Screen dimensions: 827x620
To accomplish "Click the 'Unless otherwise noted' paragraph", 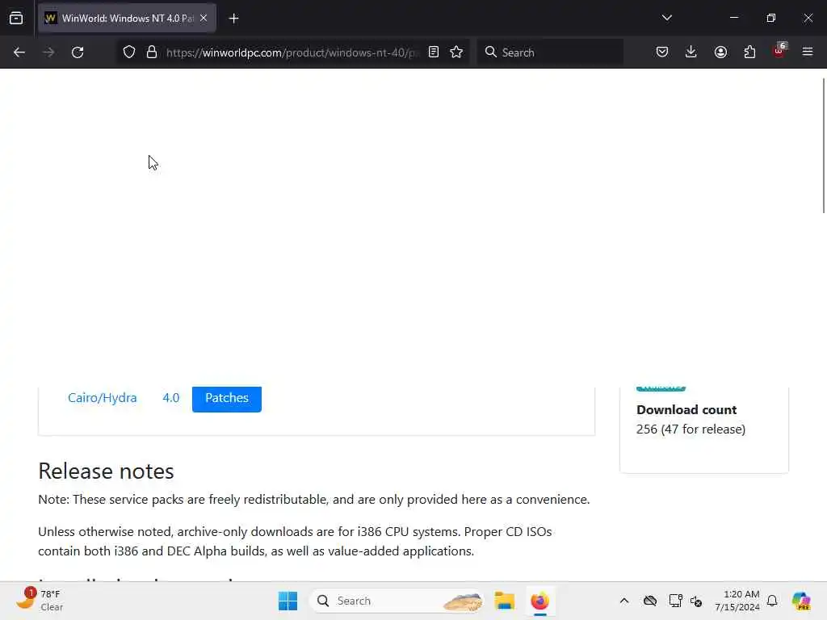I will pos(295,542).
